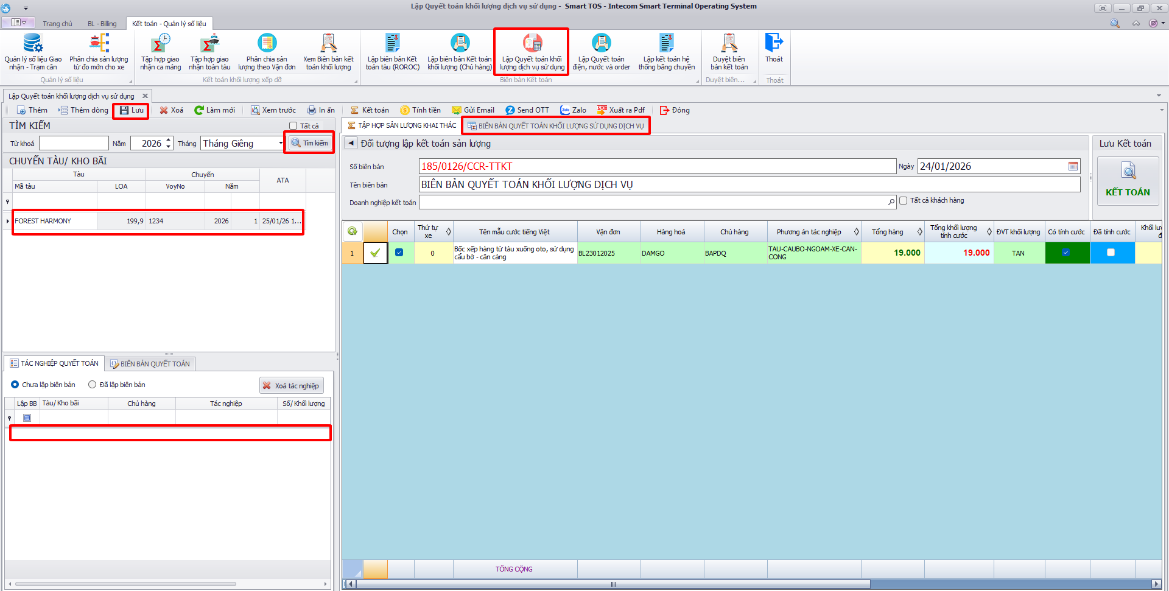Click Gửi Email toolbar icon
This screenshot has width=1169, height=591.
[456, 110]
